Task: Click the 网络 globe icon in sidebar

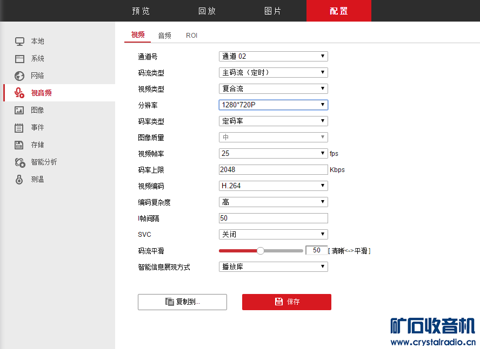Action: coord(19,76)
